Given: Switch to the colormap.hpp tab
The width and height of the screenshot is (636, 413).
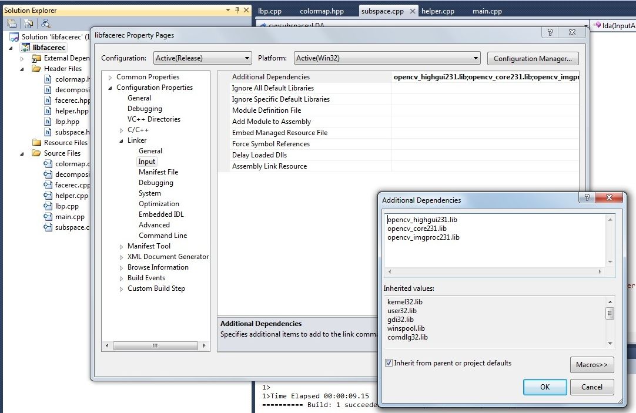Looking at the screenshot, I should (x=322, y=11).
